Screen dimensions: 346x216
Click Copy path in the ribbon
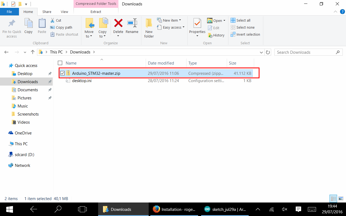point(61,27)
